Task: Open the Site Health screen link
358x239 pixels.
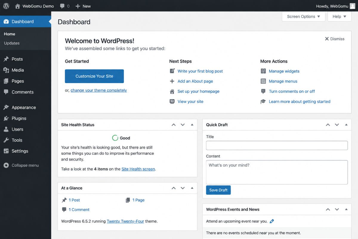Action: (x=138, y=169)
